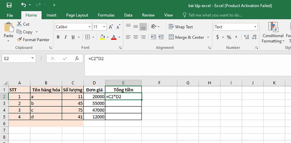Open the Clipboard pane dialog launcher
The width and height of the screenshot is (291, 143).
coord(50,48)
